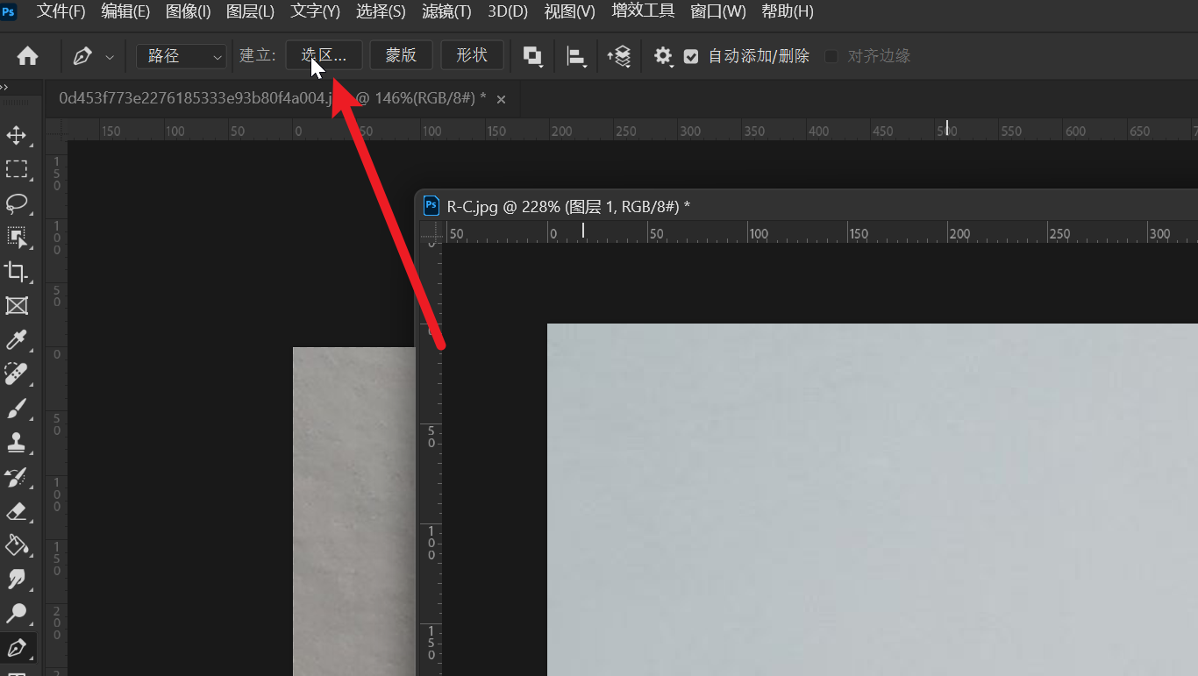Select the Paint Bucket tool
This screenshot has height=676, width=1198.
(17, 545)
